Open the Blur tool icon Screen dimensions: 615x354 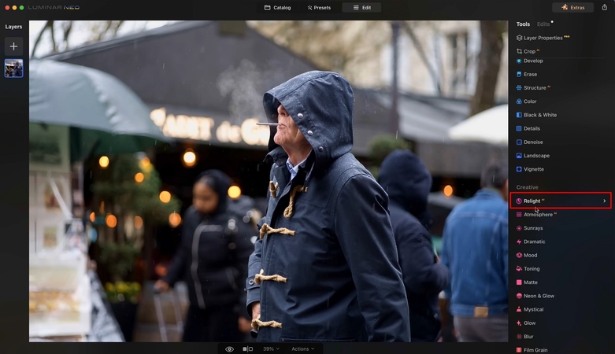[x=519, y=337]
